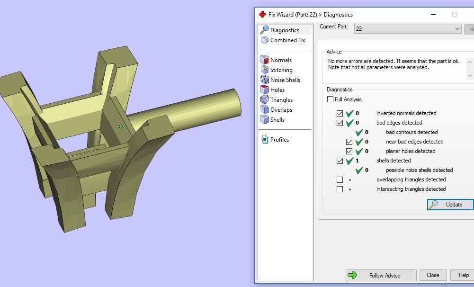
Task: Select the Noise Shells icon
Action: (265, 80)
